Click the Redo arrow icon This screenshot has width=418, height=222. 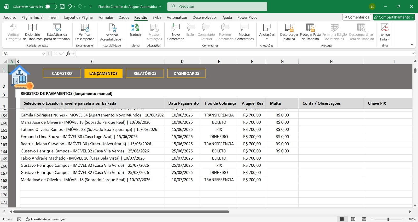pos(80,6)
